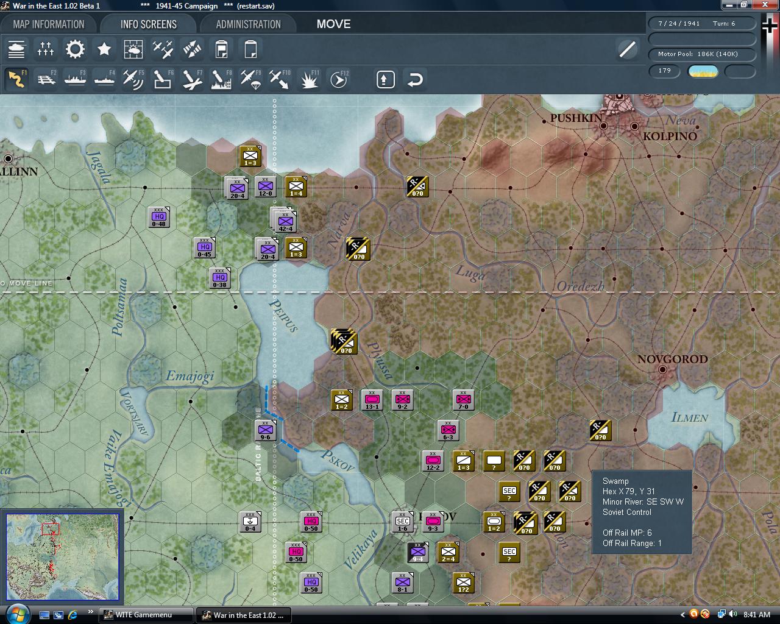Screen dimensions: 780x624
Task: Select the 13-1 panzer counter
Action: click(372, 400)
